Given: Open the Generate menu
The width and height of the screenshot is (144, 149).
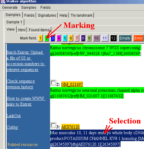Looking at the screenshot, I should (10, 8).
